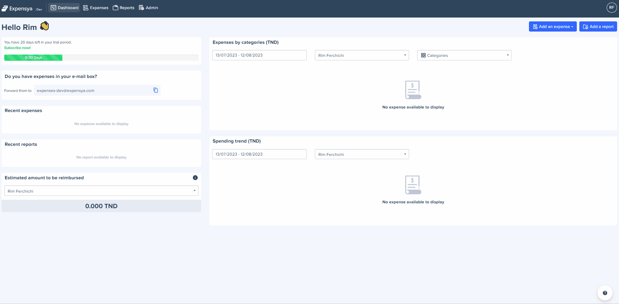Follow the Subscribe now! link

(17, 48)
